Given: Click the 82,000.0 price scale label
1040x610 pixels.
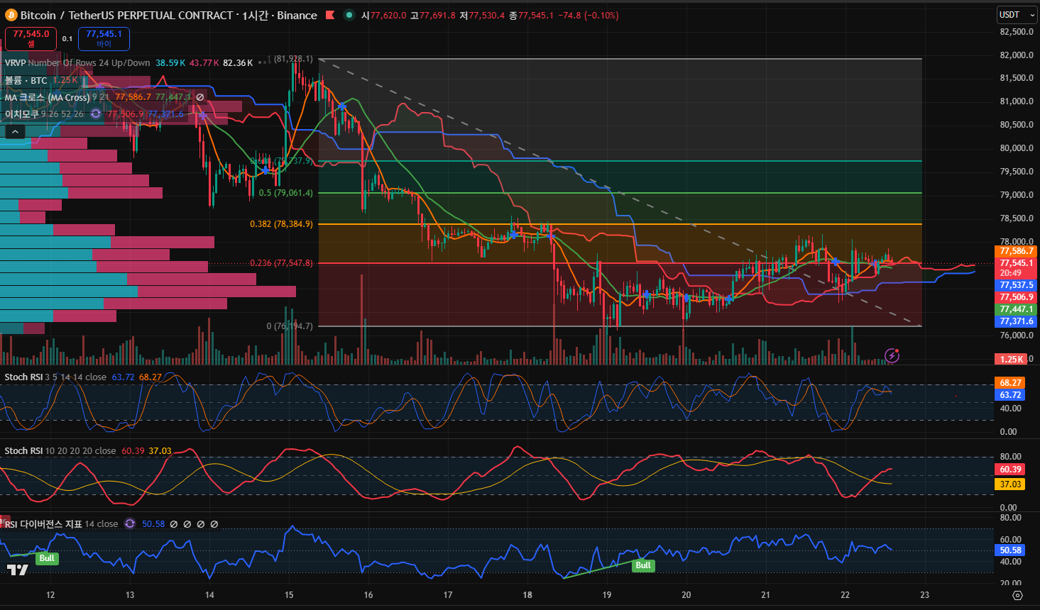Looking at the screenshot, I should point(1017,55).
